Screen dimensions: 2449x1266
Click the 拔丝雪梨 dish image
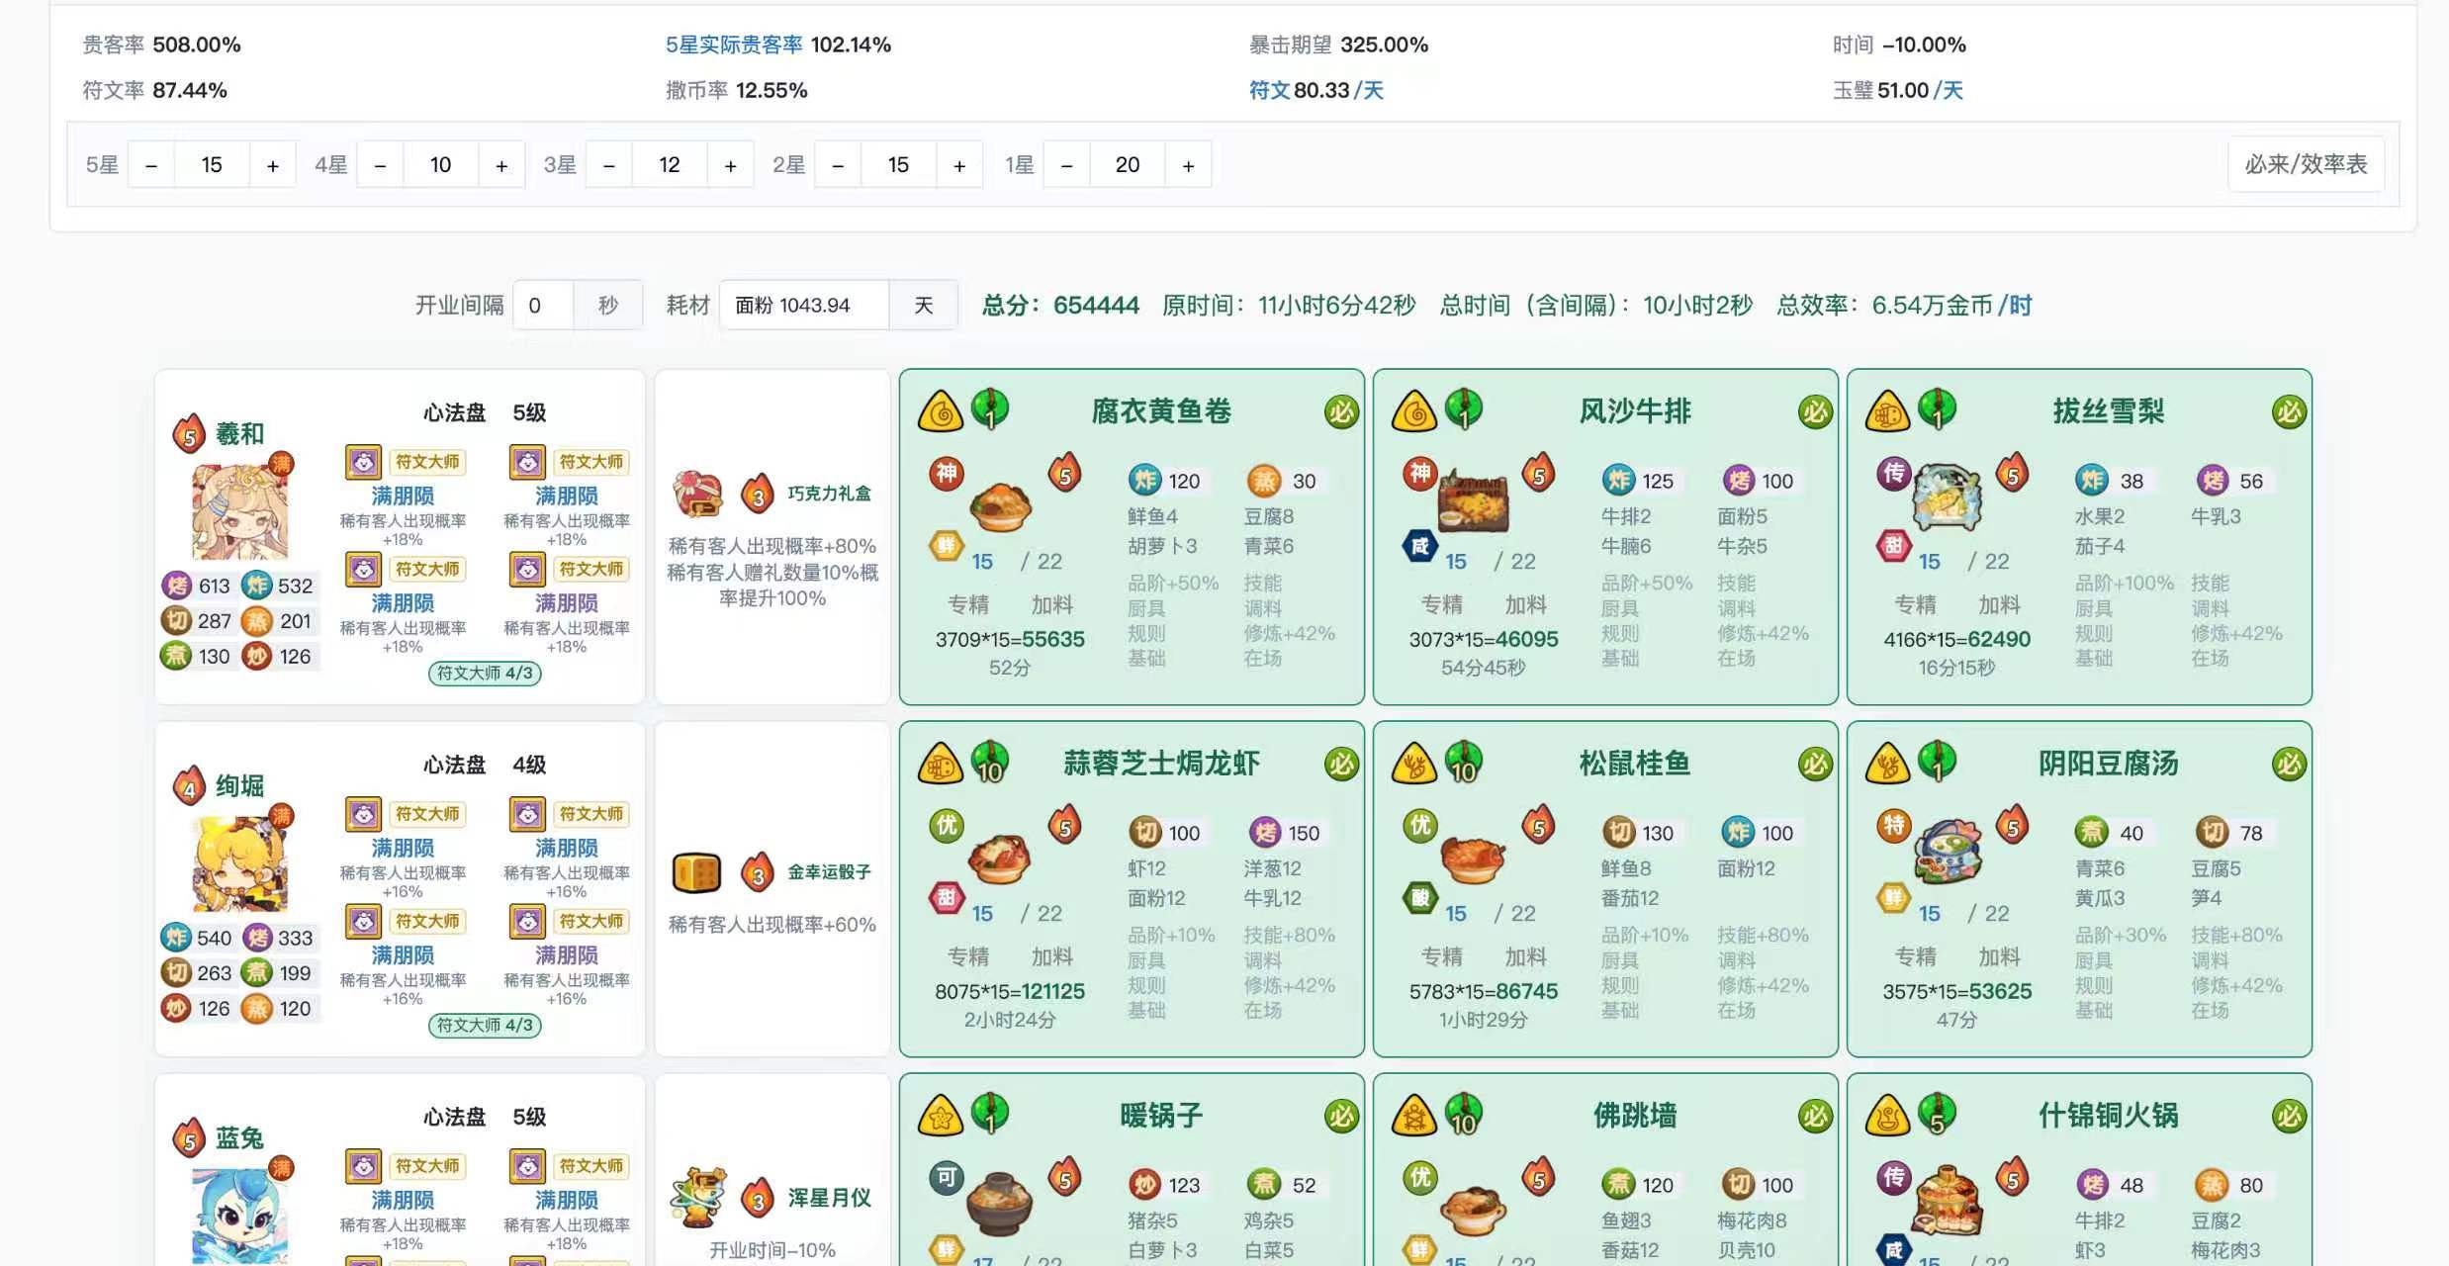pyautogui.click(x=1947, y=497)
